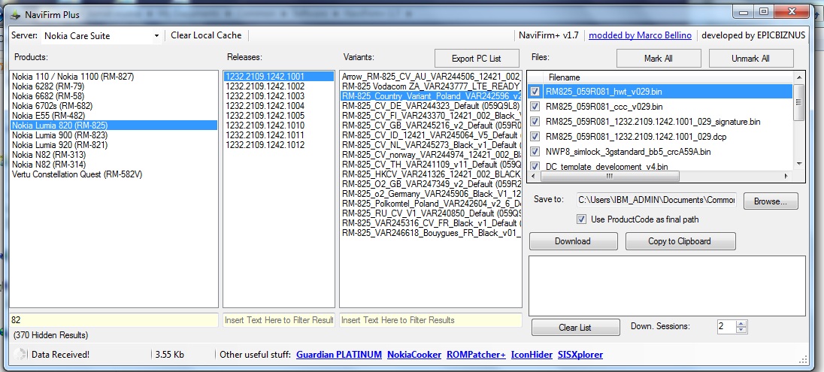
Task: Uncheck RM825_059R081_ccc_v029.bin file
Action: (535, 107)
